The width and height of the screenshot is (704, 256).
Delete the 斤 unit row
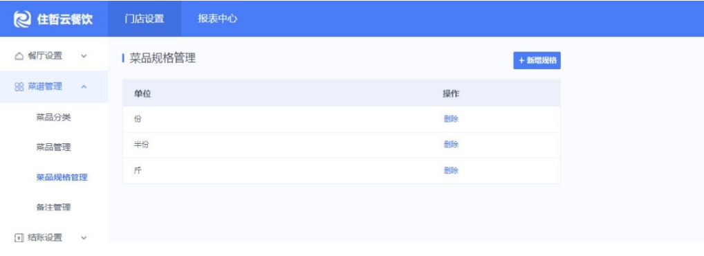point(451,171)
